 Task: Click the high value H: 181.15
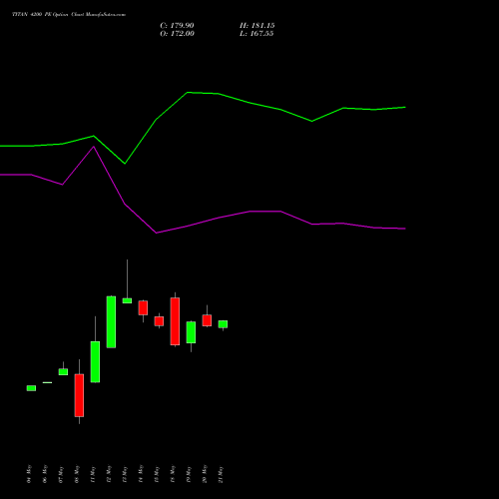point(257,26)
